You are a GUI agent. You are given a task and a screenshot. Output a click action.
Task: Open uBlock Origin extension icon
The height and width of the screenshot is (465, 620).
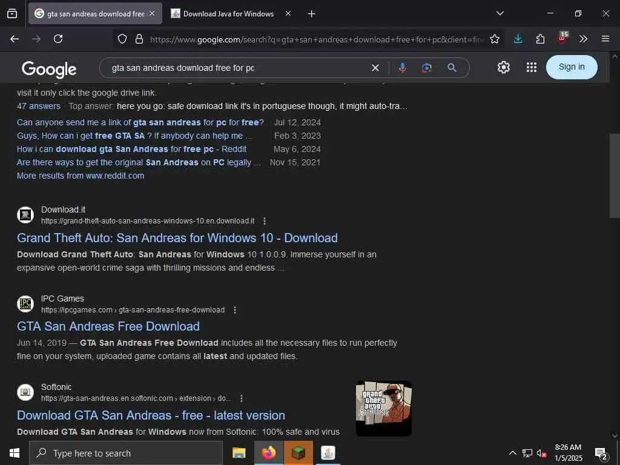tap(562, 38)
